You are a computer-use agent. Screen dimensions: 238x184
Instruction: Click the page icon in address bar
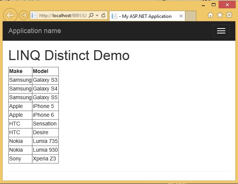34,16
